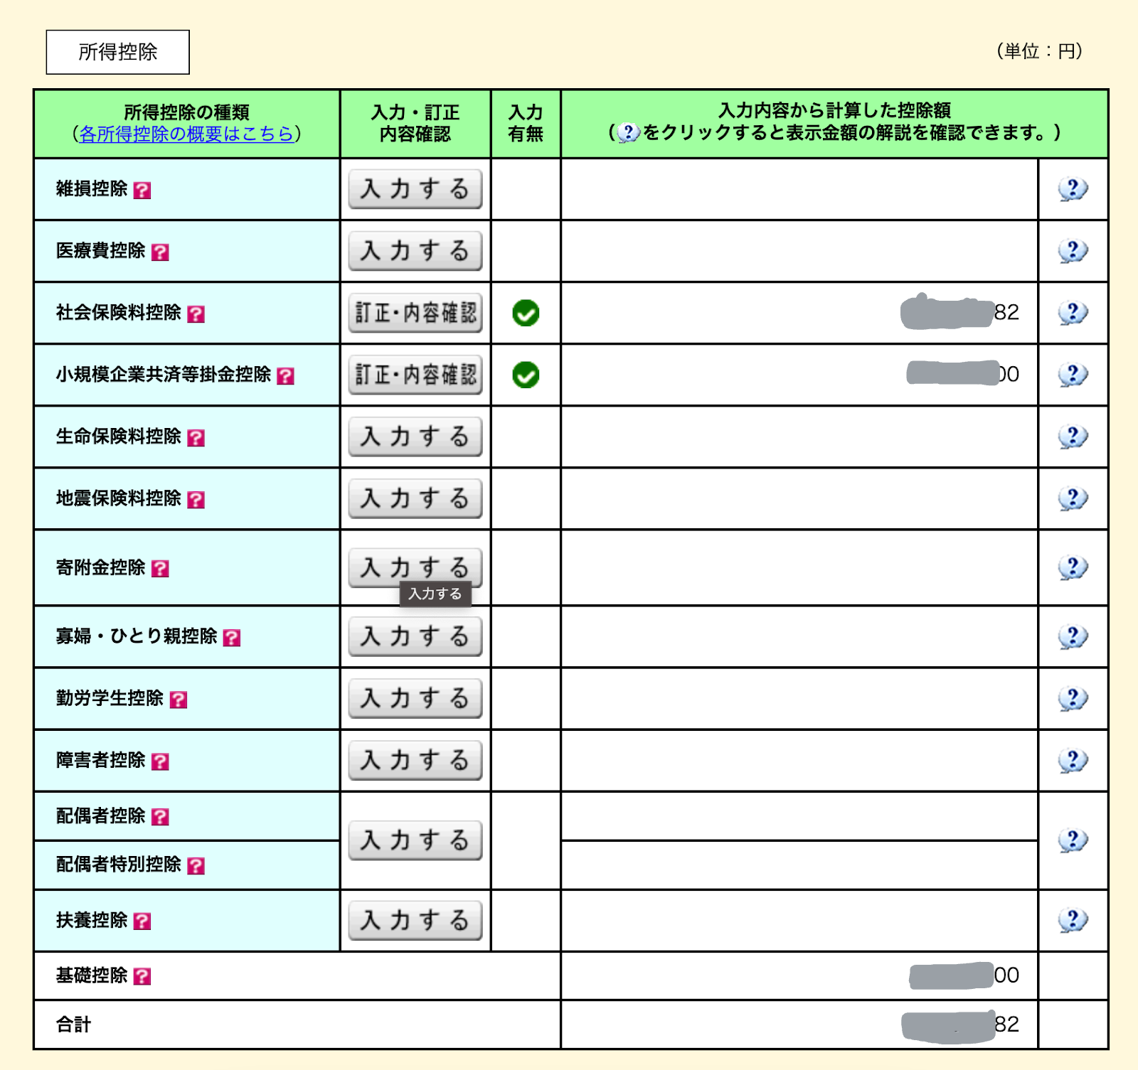Open the red help icon beside 基礎控除
The width and height of the screenshot is (1138, 1070).
pos(142,976)
